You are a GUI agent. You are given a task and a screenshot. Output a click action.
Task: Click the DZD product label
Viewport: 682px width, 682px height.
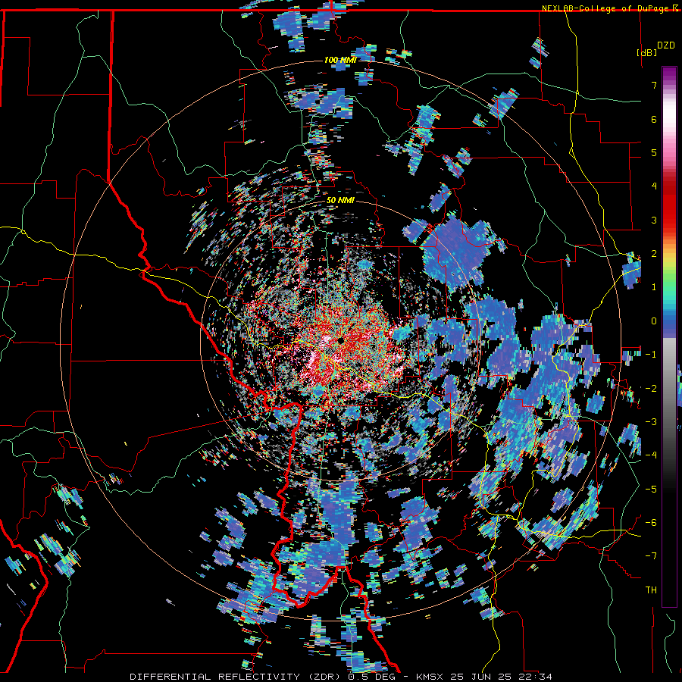click(666, 45)
